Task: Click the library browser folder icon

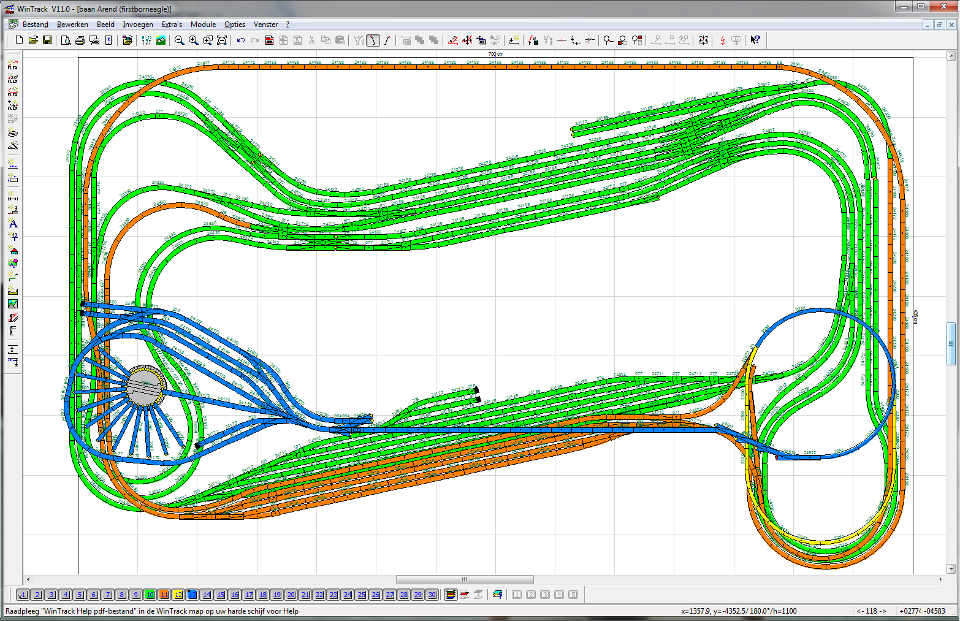Action: (x=128, y=40)
